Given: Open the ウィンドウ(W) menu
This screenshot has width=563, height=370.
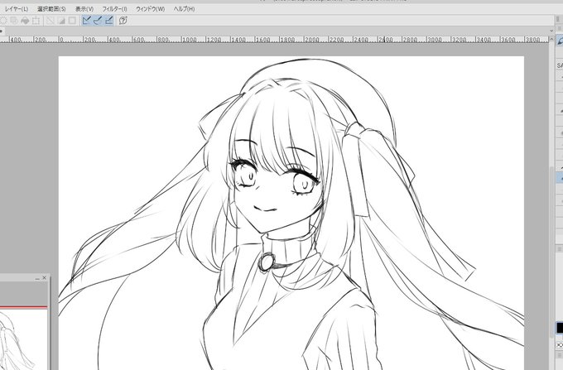Looking at the screenshot, I should pos(150,9).
